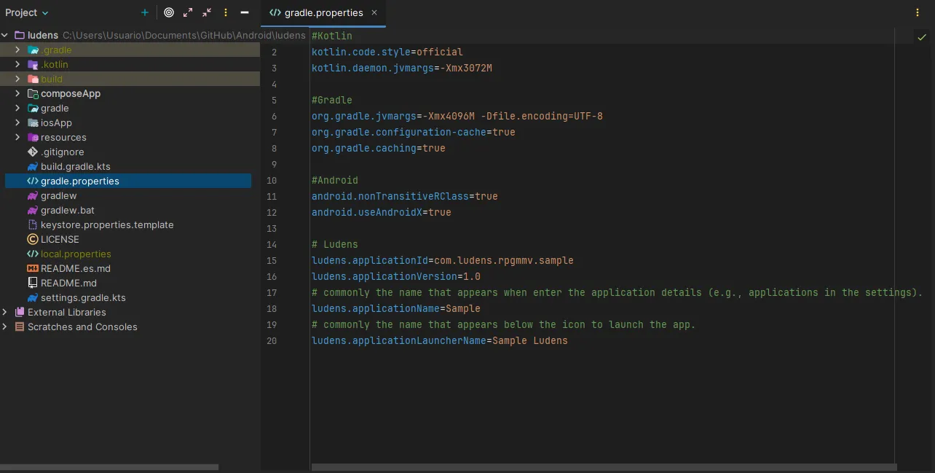Screen dimensions: 935x473
Task: Expand the External Libraries node
Action: click(5, 312)
